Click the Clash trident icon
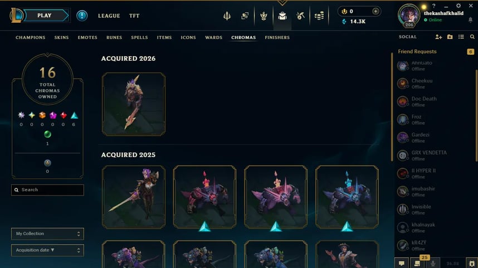 coord(227,16)
